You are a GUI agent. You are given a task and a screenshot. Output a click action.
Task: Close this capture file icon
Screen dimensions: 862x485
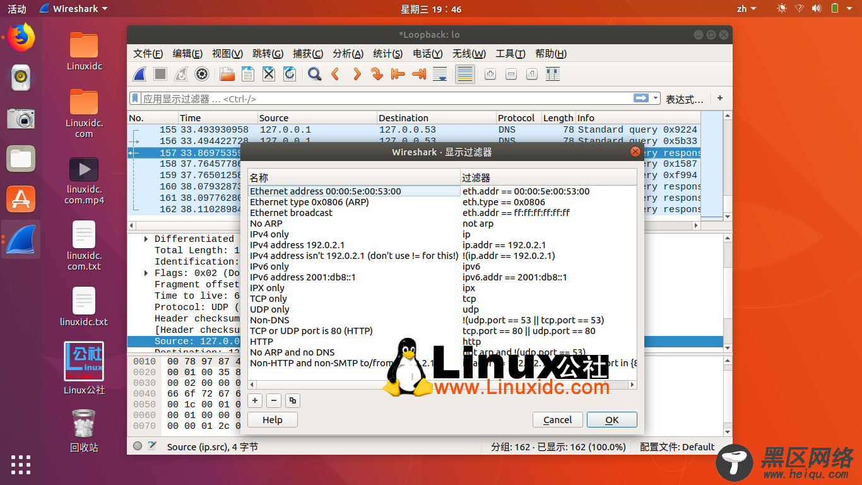click(269, 74)
